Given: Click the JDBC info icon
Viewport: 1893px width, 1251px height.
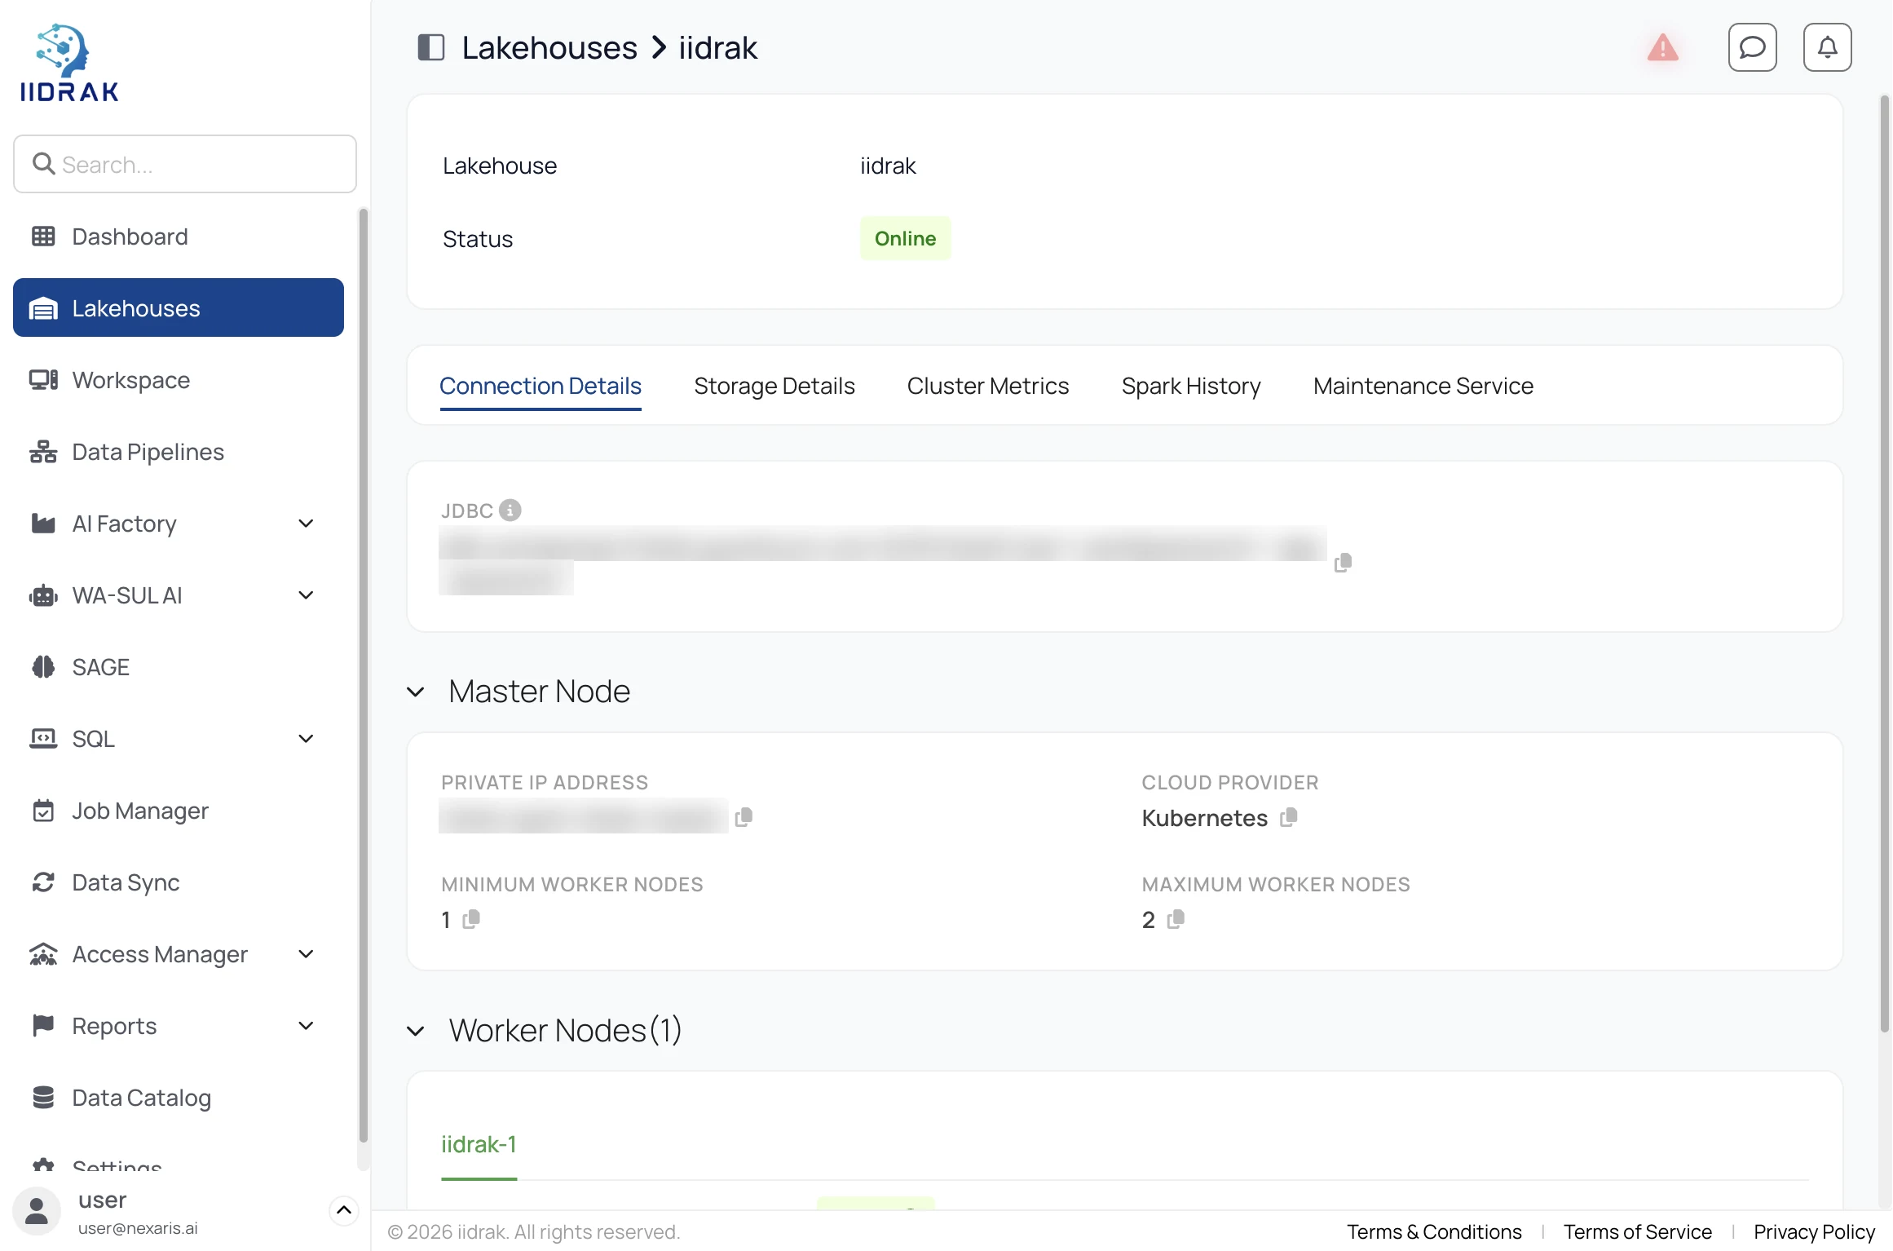Looking at the screenshot, I should click(510, 510).
